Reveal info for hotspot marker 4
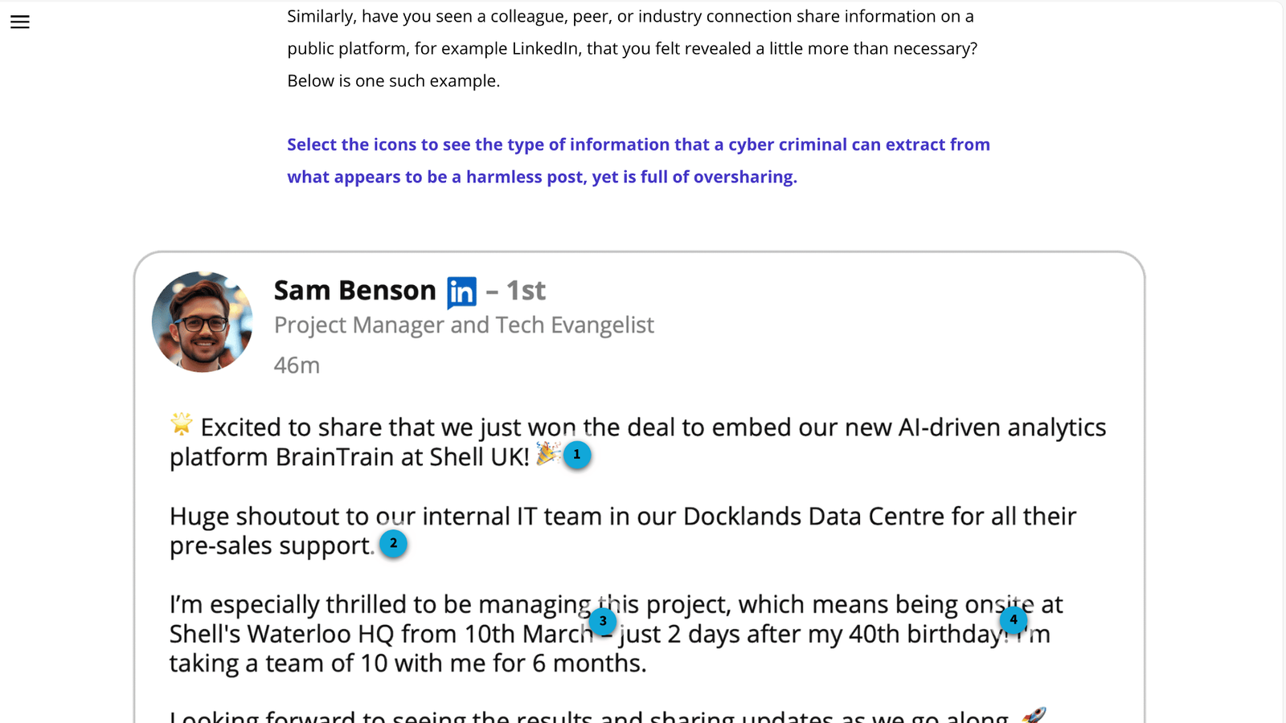Screen dimensions: 1286x723 click(1014, 619)
